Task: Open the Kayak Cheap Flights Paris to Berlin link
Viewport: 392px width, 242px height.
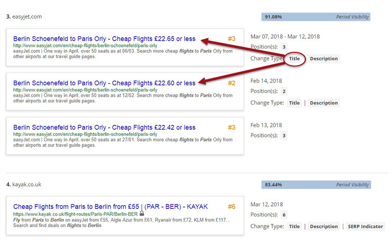Action: (x=110, y=207)
